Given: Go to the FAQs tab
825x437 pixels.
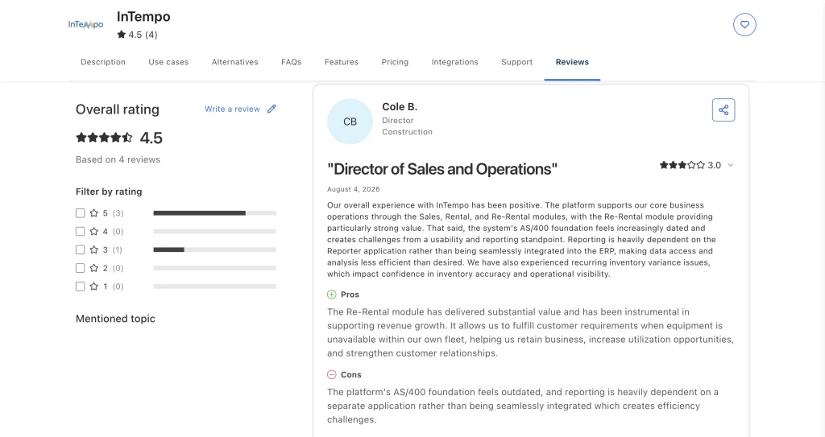Looking at the screenshot, I should pyautogui.click(x=292, y=62).
